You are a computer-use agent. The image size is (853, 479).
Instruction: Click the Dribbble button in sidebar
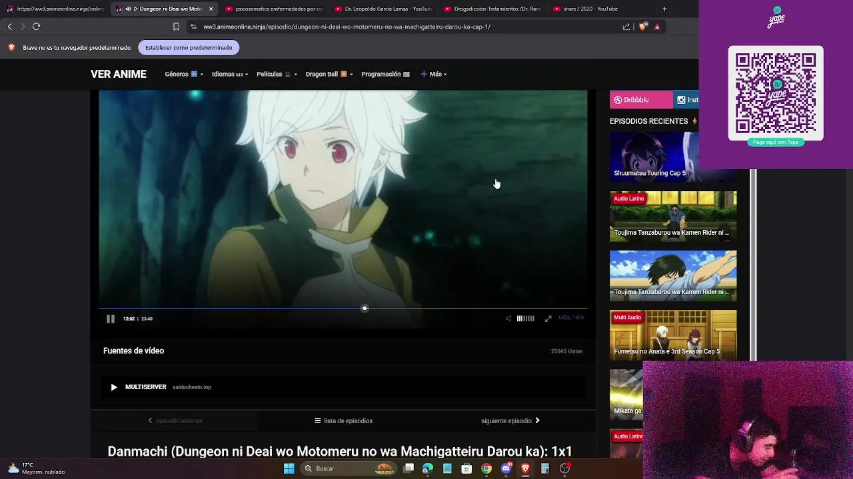(641, 100)
